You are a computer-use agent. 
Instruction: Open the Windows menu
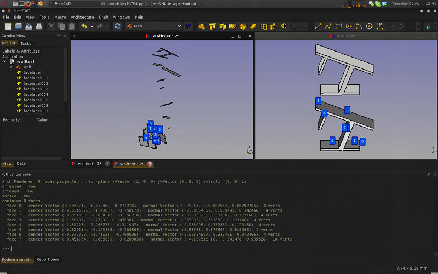[121, 17]
